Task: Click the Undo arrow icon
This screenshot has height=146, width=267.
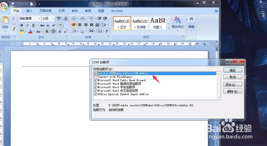Action: click(19, 4)
